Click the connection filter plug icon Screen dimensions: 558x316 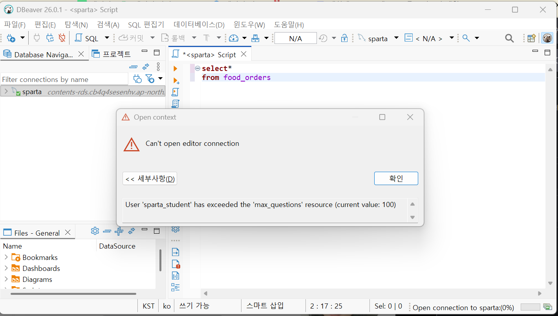click(x=137, y=79)
